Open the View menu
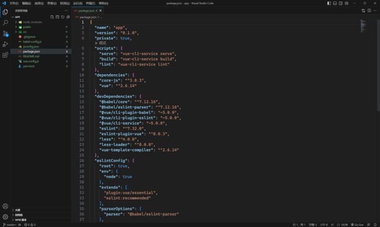The height and width of the screenshot is (227, 380). pyautogui.click(x=52, y=3)
